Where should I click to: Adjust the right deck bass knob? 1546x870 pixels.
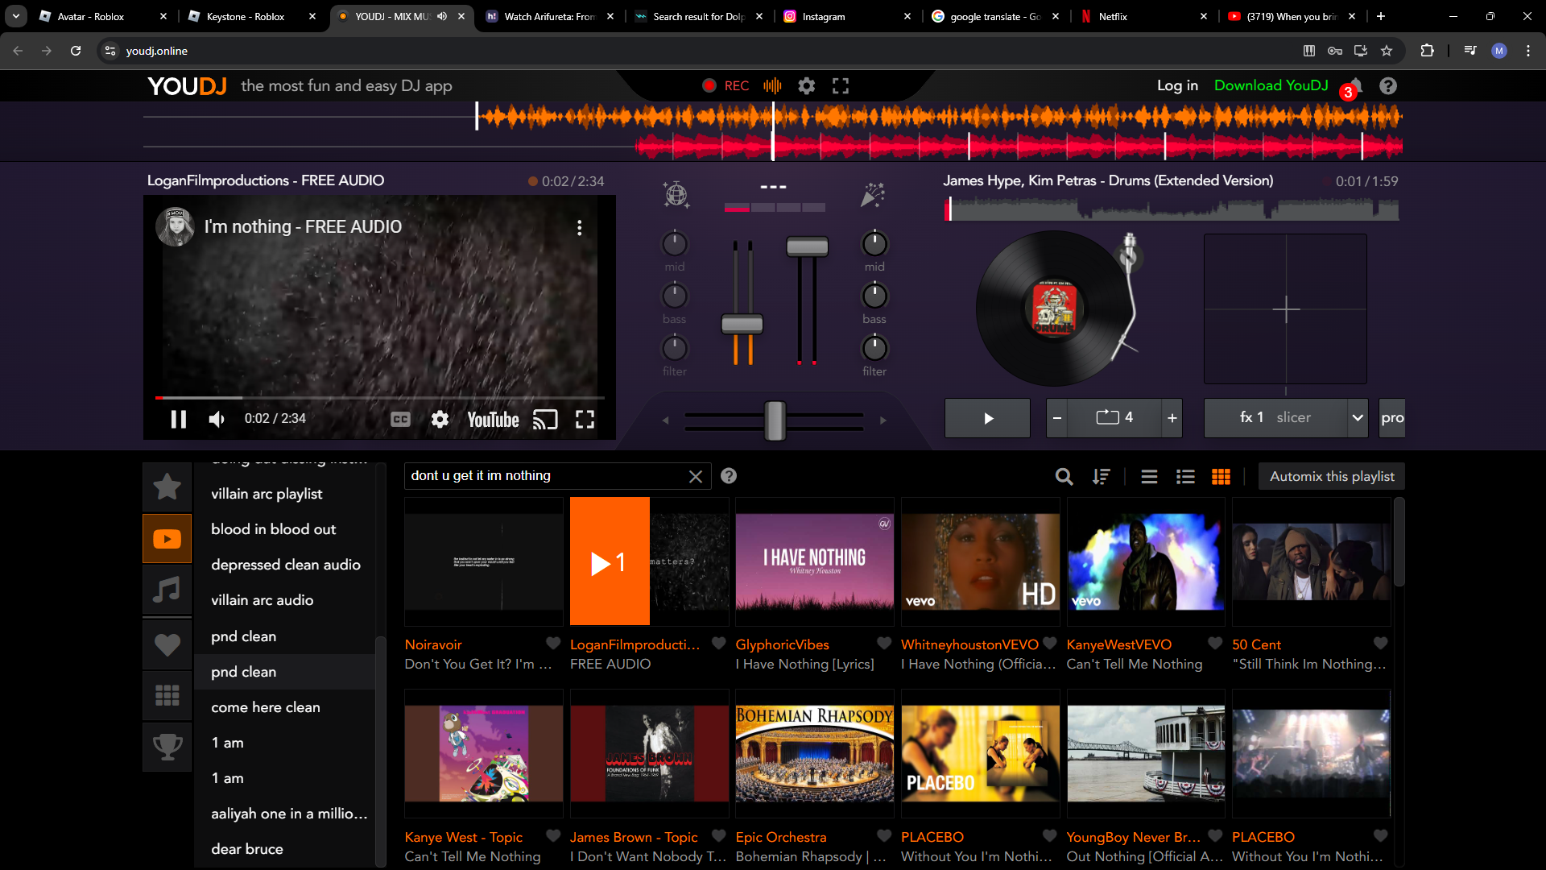click(x=874, y=296)
